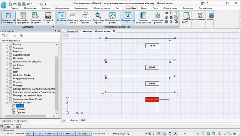The width and height of the screenshot is (241, 136).
Task: Collapse the Таблицы для Wire tree node
Action: click(7, 102)
